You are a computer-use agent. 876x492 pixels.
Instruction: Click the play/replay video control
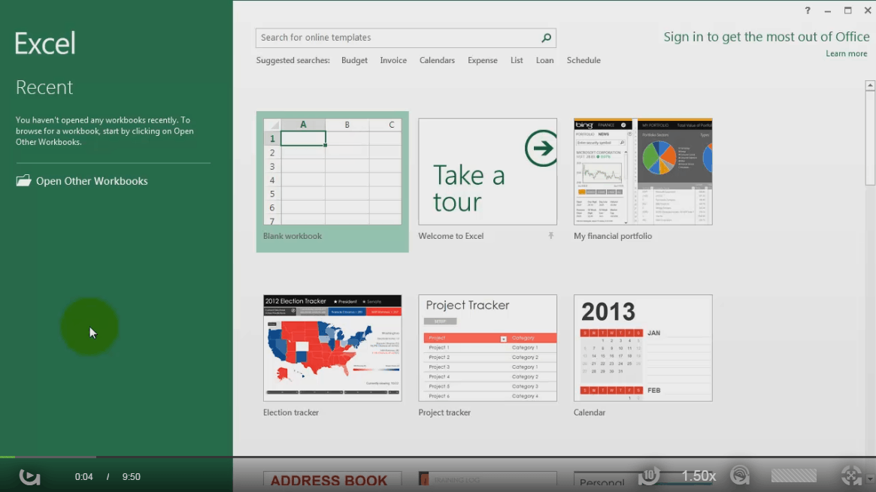coord(29,476)
